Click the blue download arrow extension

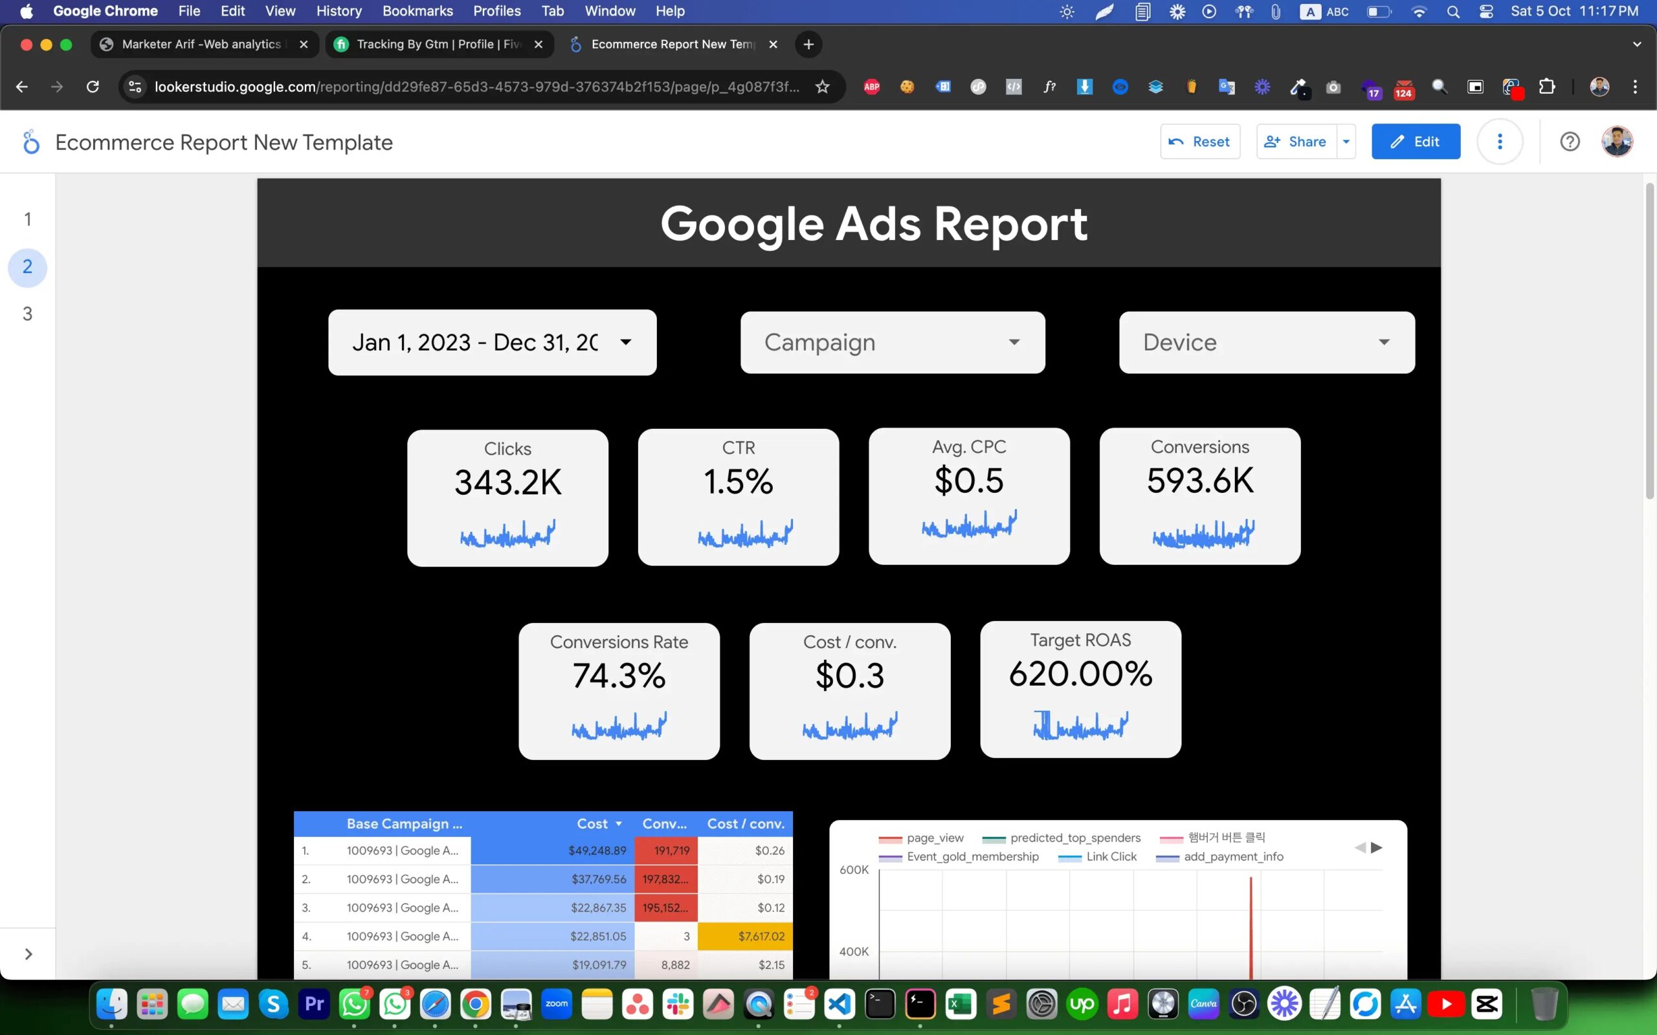pos(1085,86)
